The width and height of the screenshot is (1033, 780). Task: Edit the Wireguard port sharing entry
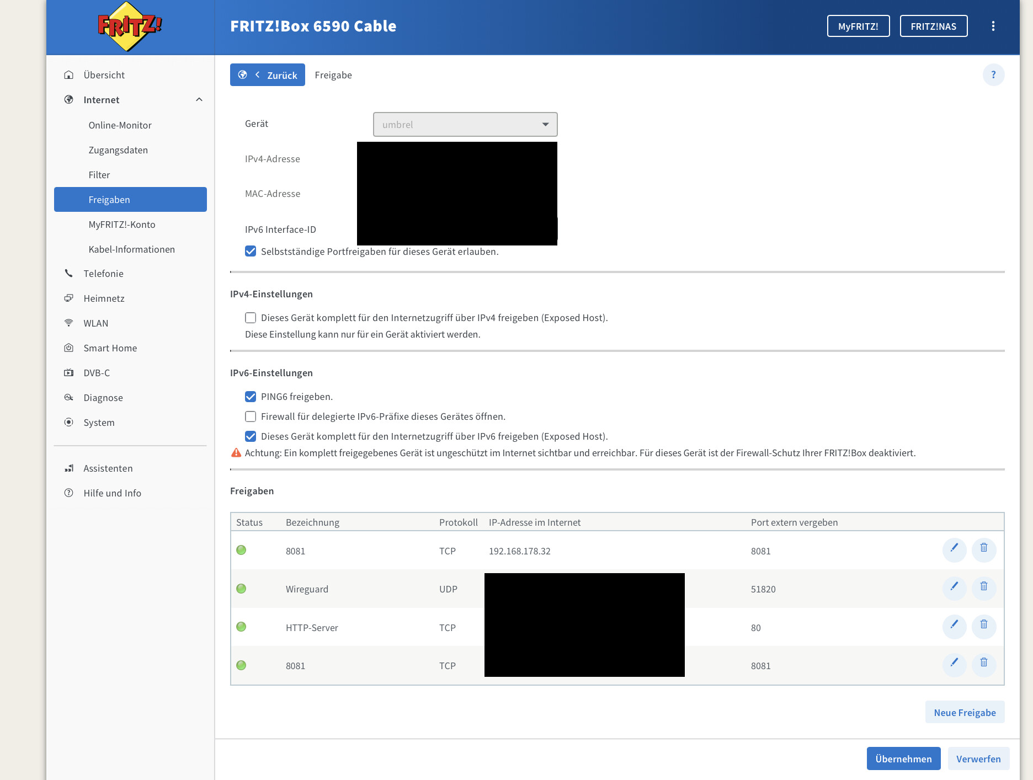(x=954, y=588)
